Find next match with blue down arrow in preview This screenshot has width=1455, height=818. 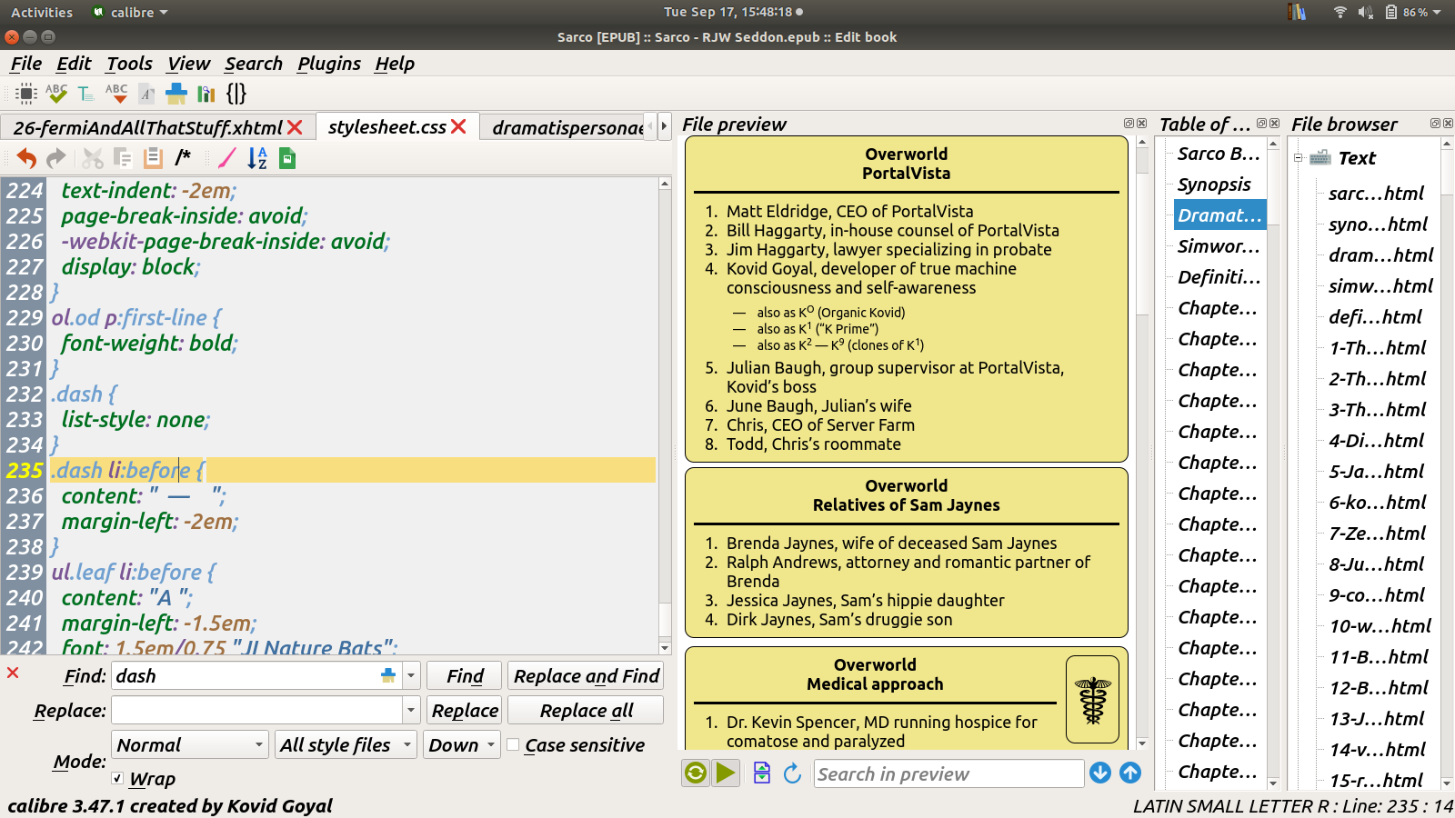[x=1100, y=773]
